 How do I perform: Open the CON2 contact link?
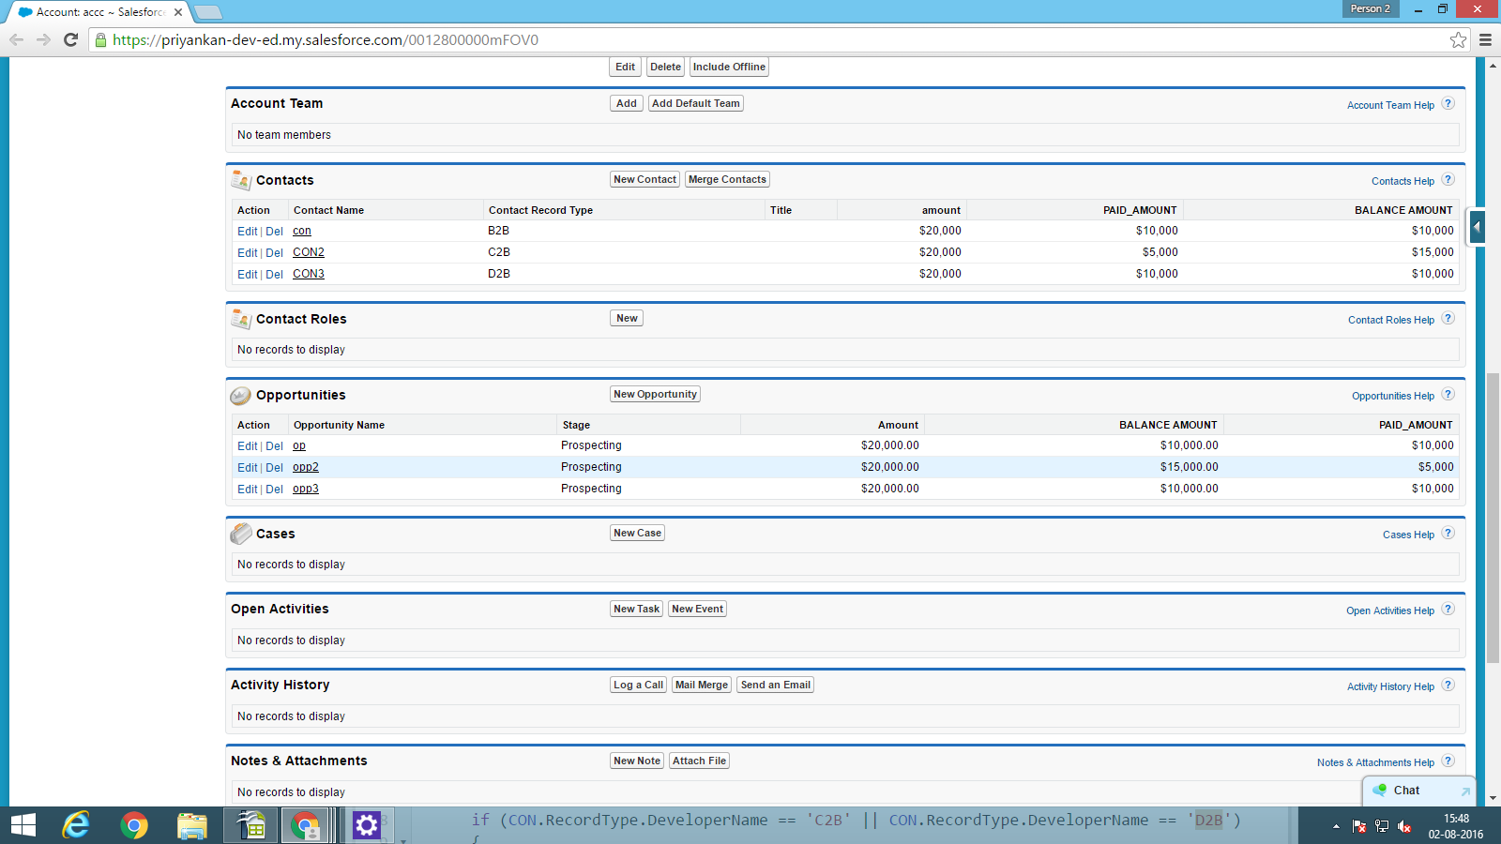[x=308, y=252]
